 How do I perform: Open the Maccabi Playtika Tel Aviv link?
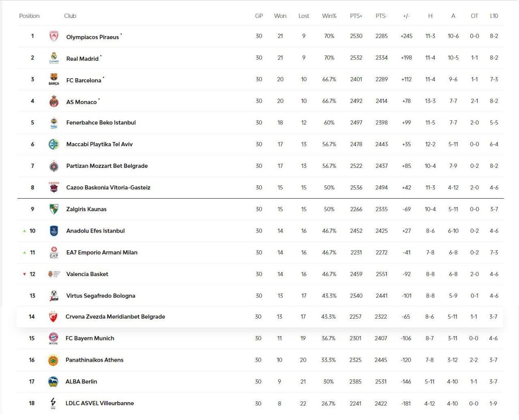point(99,144)
